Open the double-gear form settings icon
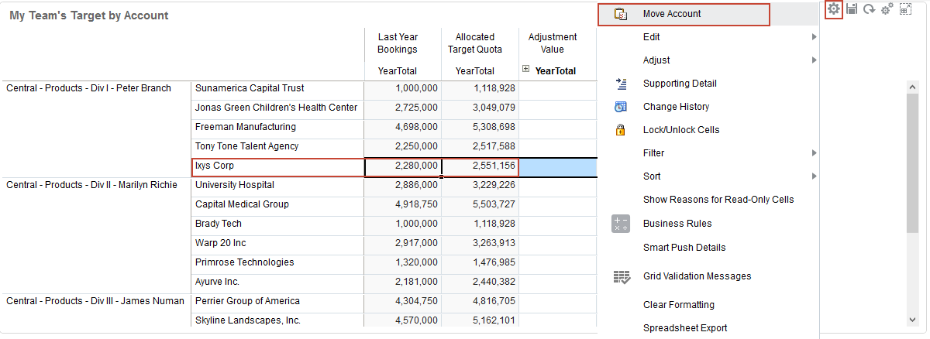The width and height of the screenshot is (930, 339). point(887,9)
